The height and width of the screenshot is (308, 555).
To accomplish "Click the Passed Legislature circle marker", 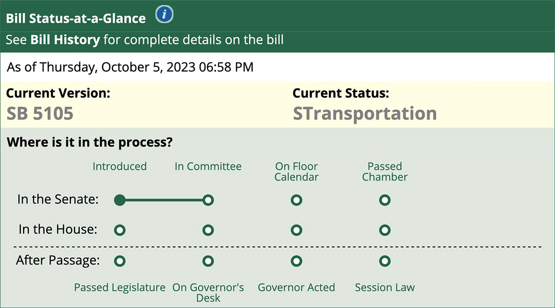I will 120,261.
